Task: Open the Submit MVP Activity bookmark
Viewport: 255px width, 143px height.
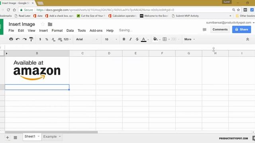Action: coord(185,16)
